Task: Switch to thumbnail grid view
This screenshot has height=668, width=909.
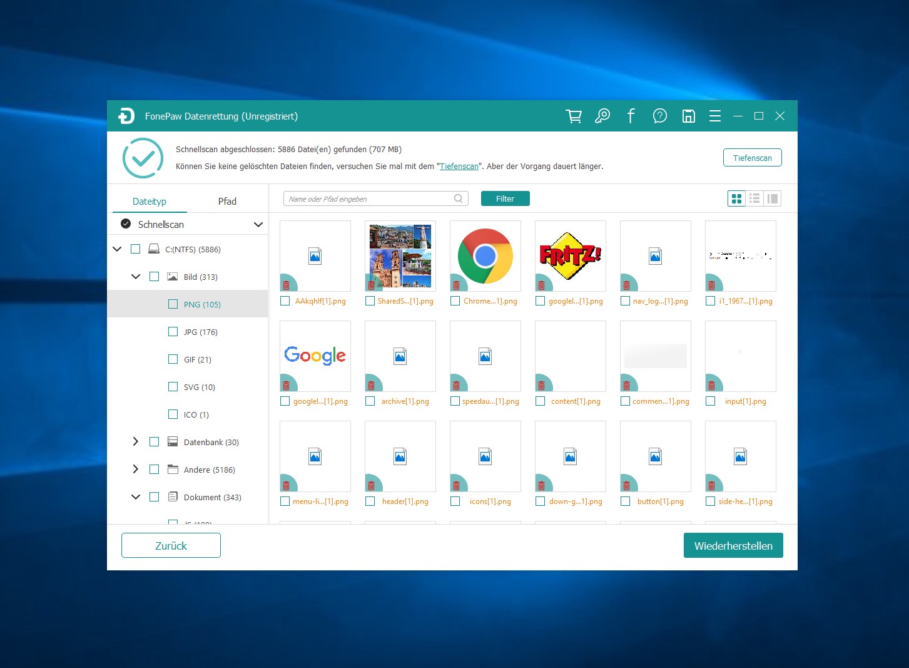Action: tap(736, 198)
